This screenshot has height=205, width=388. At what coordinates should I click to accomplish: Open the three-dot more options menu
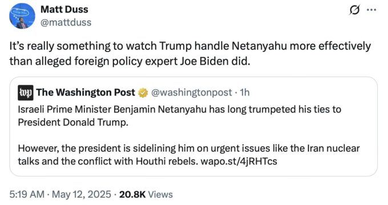coord(371,10)
